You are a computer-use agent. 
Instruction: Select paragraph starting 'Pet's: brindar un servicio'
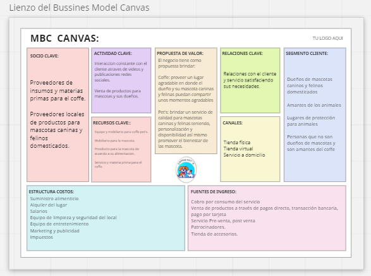pyautogui.click(x=186, y=129)
